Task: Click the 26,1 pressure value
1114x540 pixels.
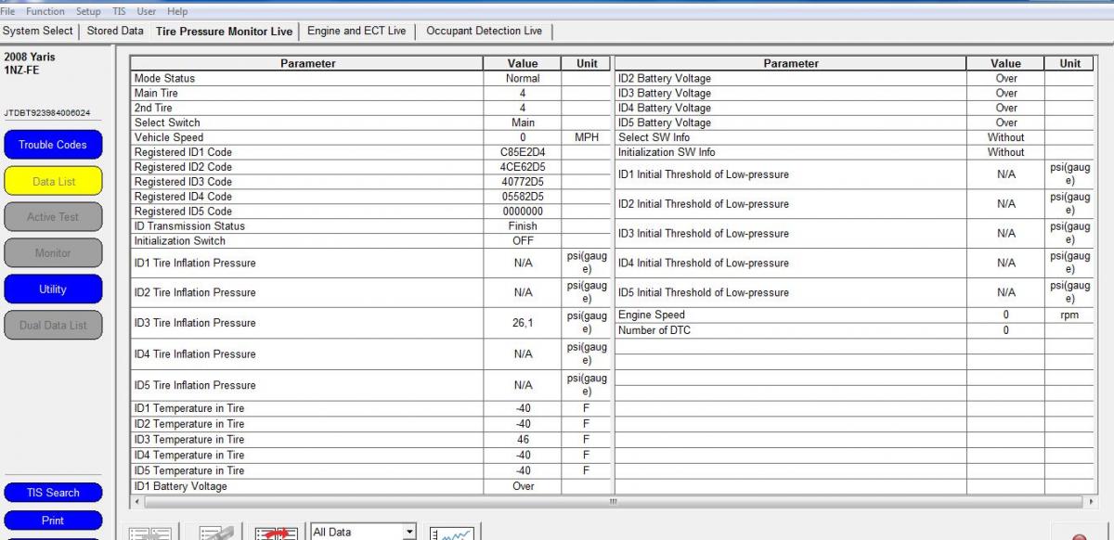Action: 523,323
